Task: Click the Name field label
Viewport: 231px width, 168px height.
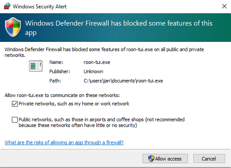Action: point(56,62)
